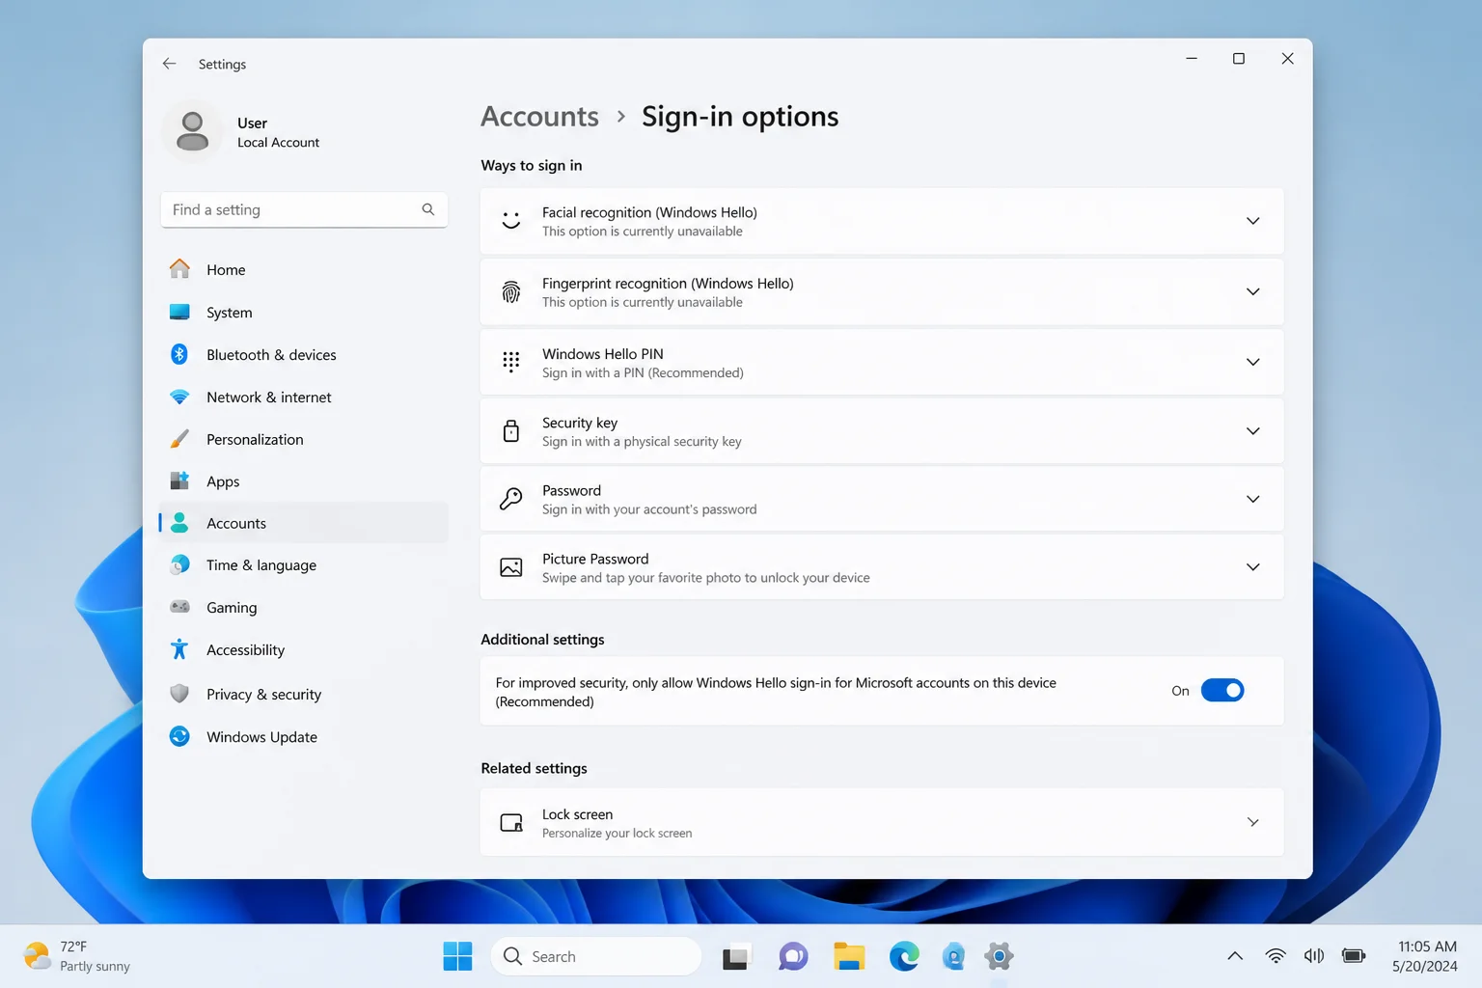Open the Windows Start button
This screenshot has width=1482, height=988.
point(457,956)
